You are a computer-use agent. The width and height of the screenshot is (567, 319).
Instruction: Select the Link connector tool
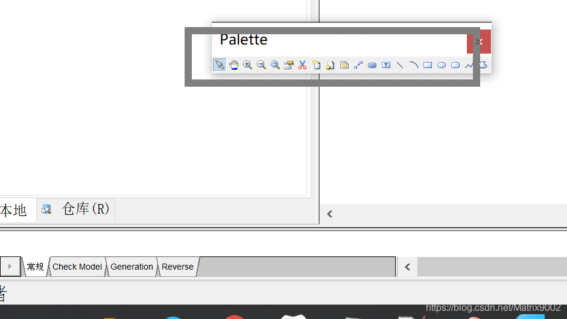pyautogui.click(x=358, y=65)
